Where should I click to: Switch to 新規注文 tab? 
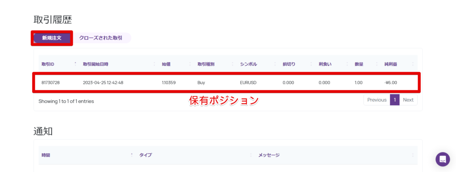point(52,38)
